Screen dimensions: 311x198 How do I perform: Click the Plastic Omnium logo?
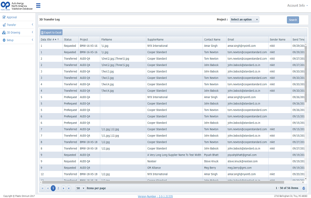[x=5, y=6]
